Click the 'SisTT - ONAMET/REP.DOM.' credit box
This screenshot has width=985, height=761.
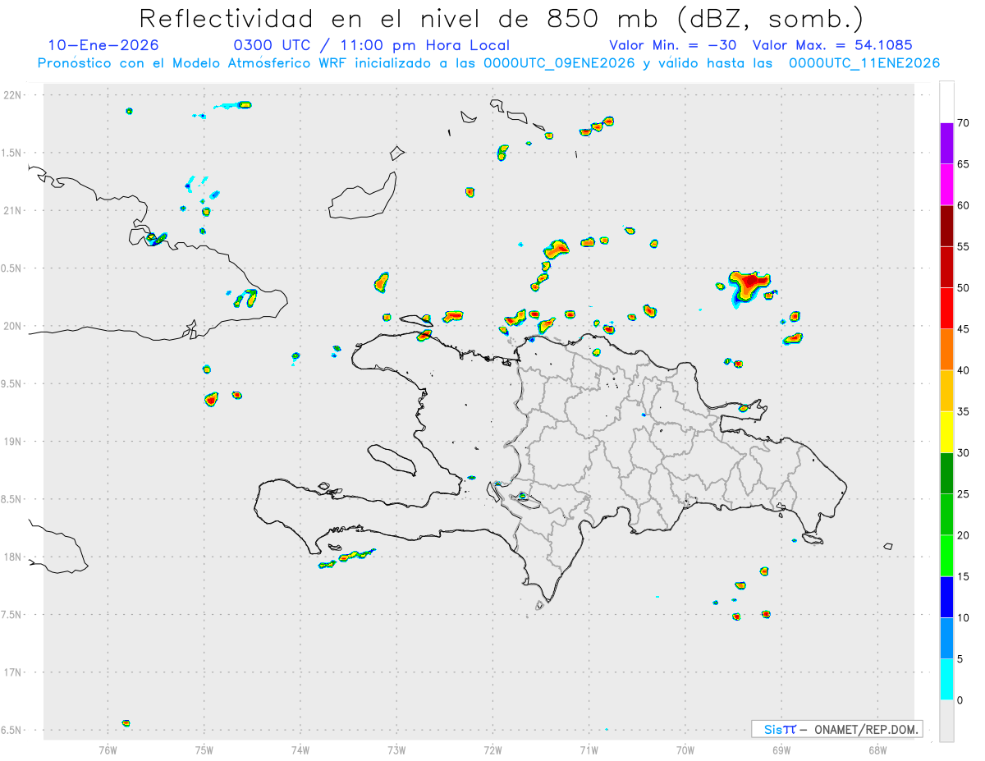pos(836,729)
